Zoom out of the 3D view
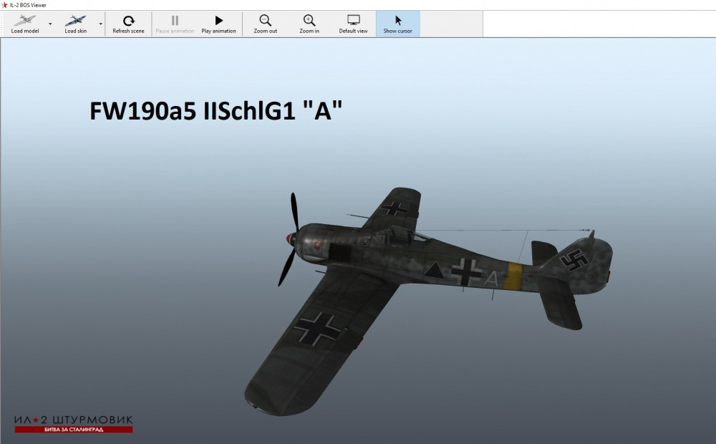Image resolution: width=716 pixels, height=444 pixels. 265,21
